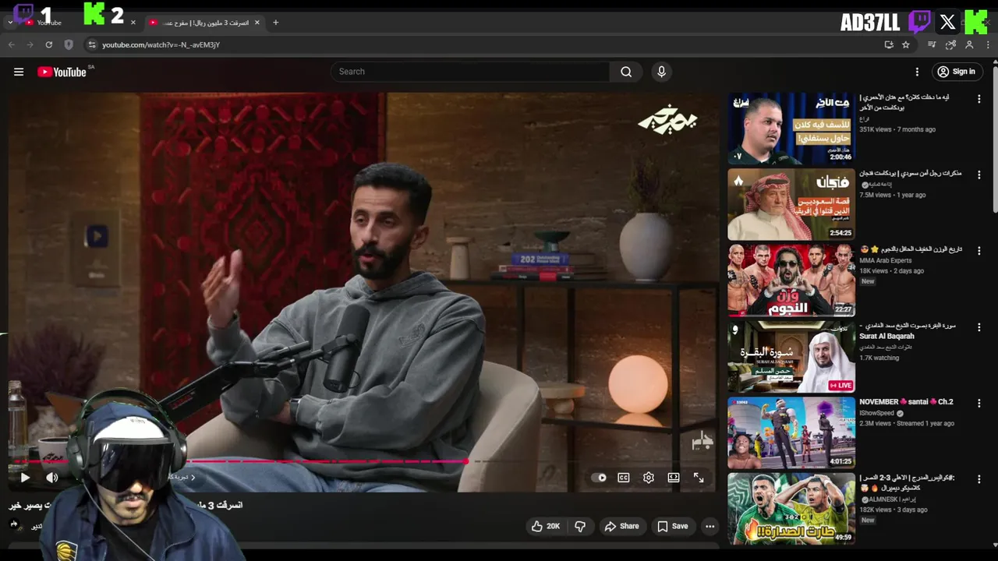This screenshot has height=561, width=998.
Task: Open options for the ALMNESK video
Action: click(979, 479)
